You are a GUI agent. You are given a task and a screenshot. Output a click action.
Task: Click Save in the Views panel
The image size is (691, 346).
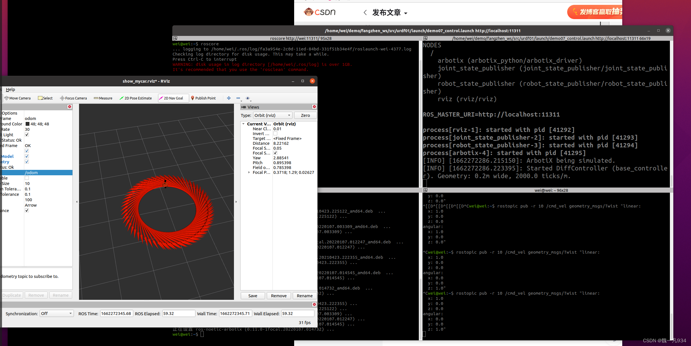pyautogui.click(x=253, y=296)
